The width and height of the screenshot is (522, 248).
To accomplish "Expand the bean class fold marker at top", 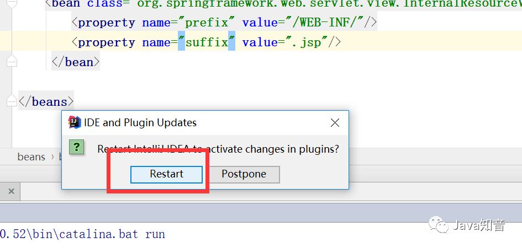I will click(x=12, y=3).
